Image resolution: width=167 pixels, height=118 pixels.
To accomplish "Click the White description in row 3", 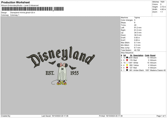I will (136, 63).
